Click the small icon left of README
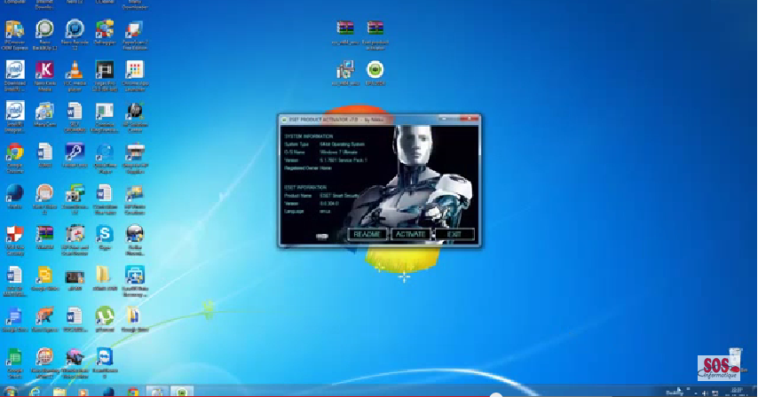This screenshot has height=397, width=758. (x=322, y=236)
